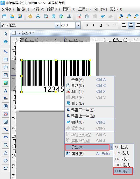Expand the font name dropdown
This screenshot has height=179, width=140.
[x=57, y=25]
